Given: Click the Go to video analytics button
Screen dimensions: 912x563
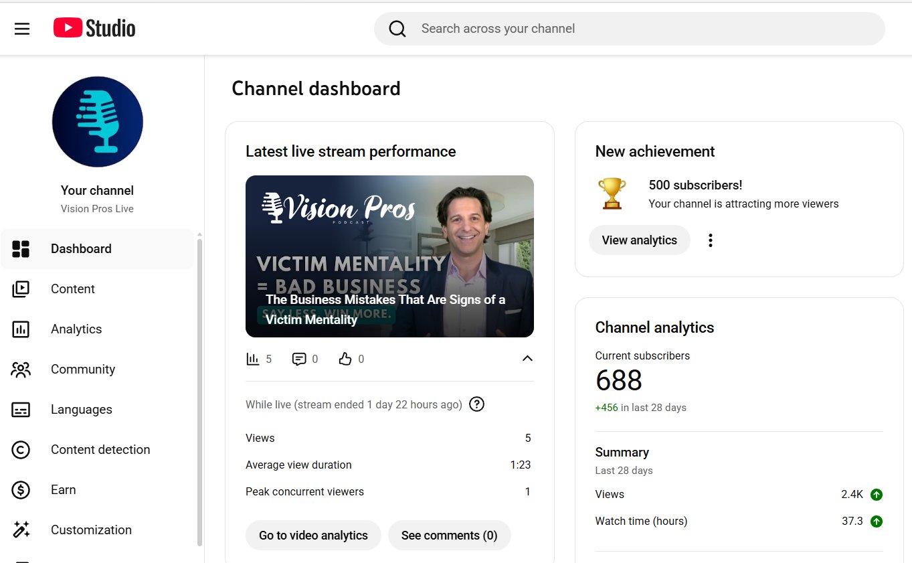Looking at the screenshot, I should [312, 535].
